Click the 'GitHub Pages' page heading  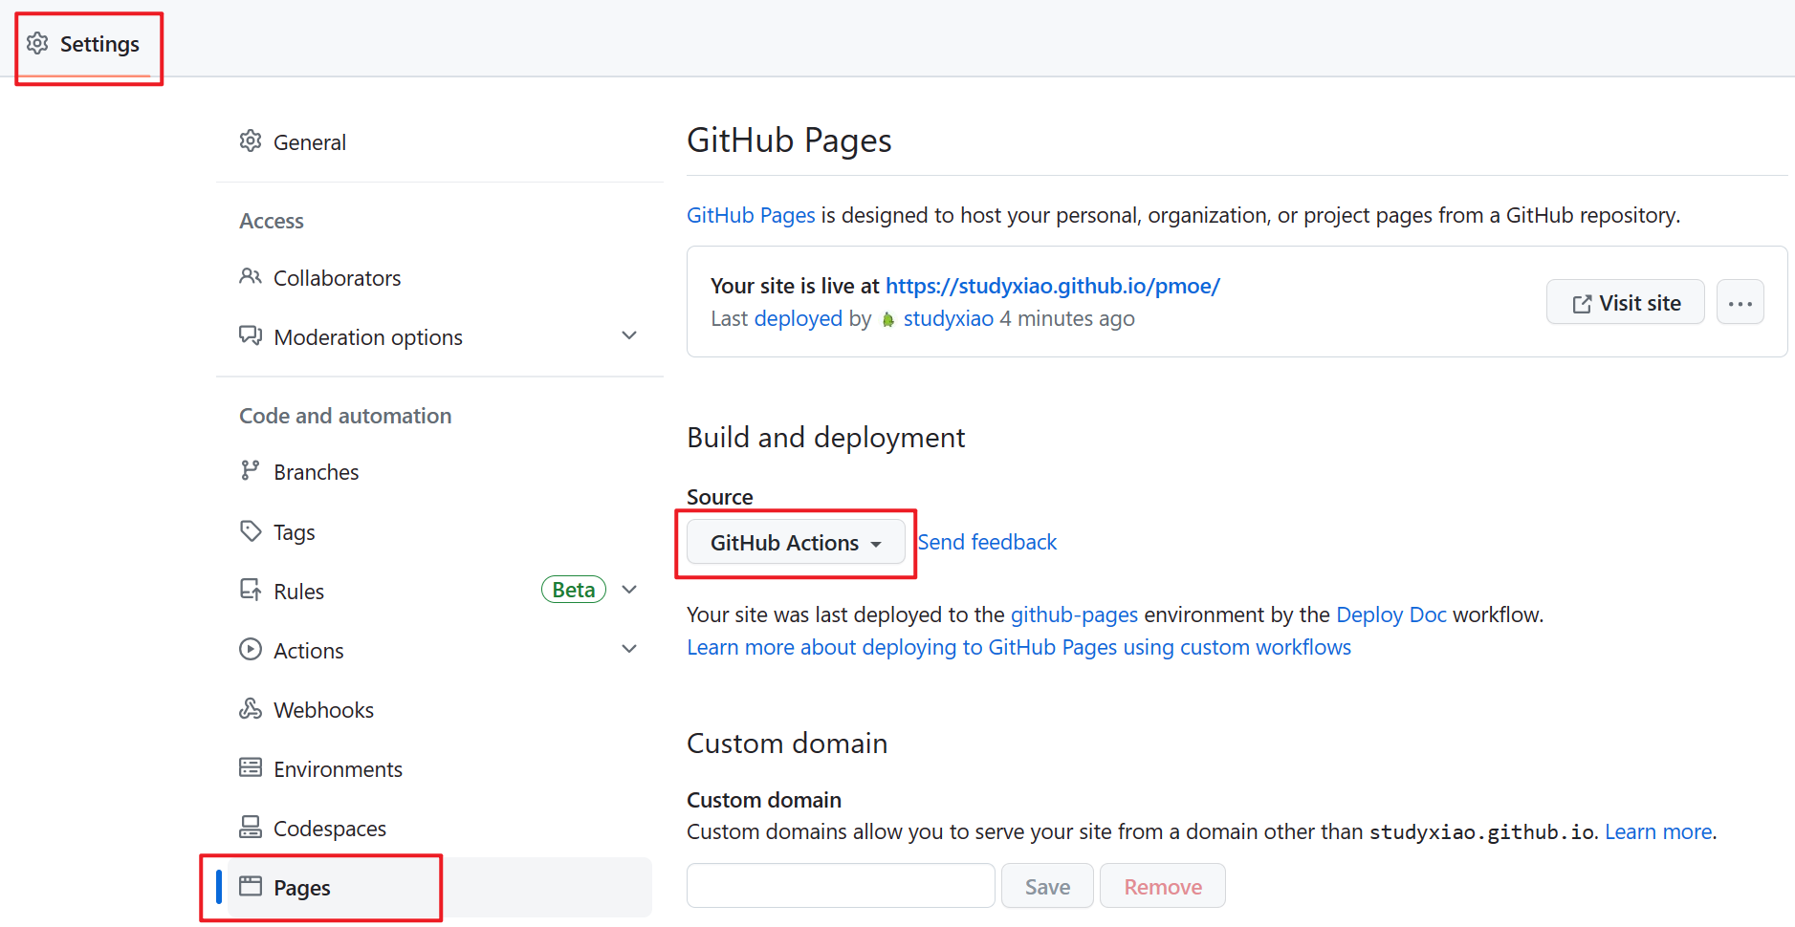pos(789,140)
